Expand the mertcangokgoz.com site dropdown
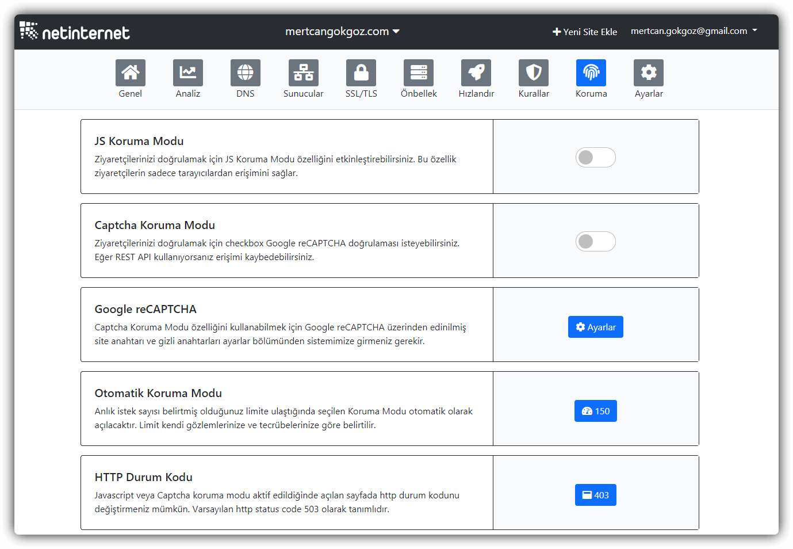The image size is (793, 549). [342, 32]
